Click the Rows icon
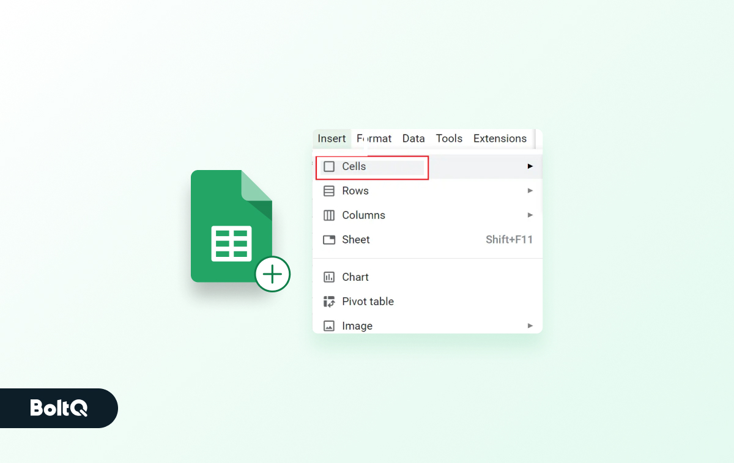The image size is (734, 463). pos(329,191)
